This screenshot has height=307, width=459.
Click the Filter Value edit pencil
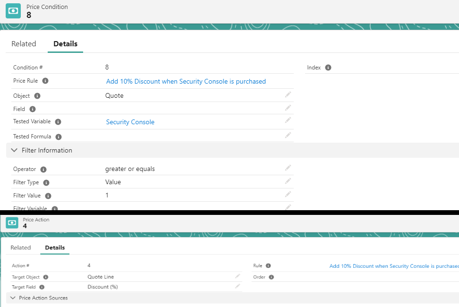288,195
